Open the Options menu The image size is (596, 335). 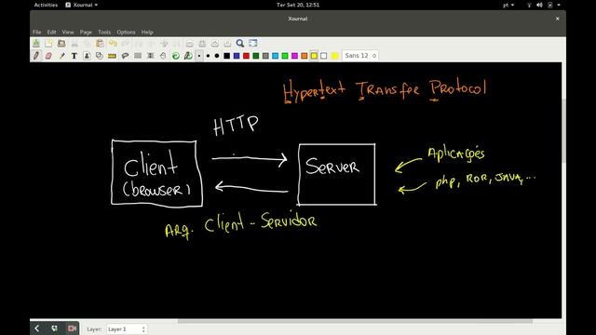(x=127, y=33)
